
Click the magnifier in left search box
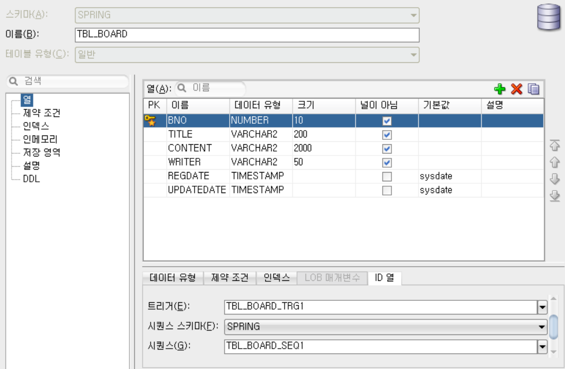13,81
